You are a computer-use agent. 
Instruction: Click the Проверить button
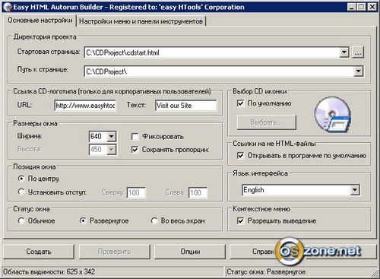tap(115, 252)
